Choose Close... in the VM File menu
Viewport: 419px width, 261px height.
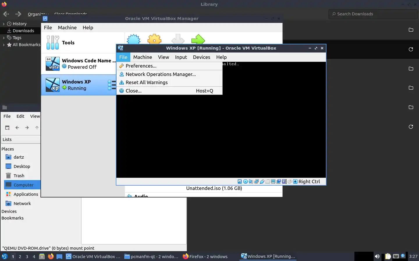[x=169, y=91]
